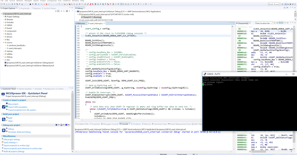Click Terminate, Build and Debug link
297x155 pixels.
pyautogui.click(x=19, y=132)
